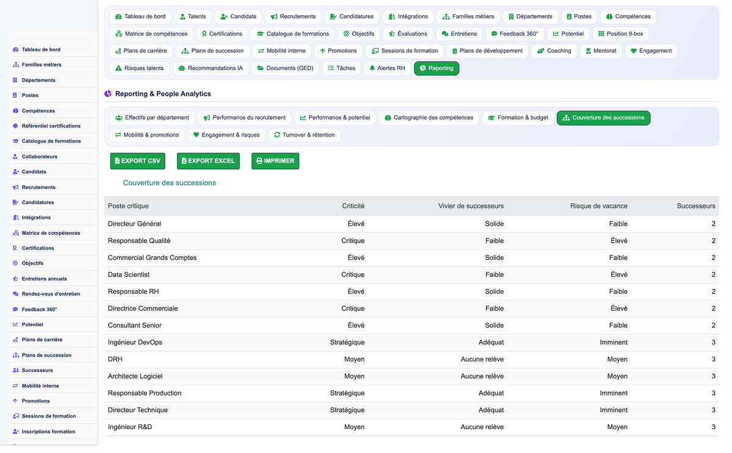
Task: Click the Ingénieur DevOps cell
Action: point(135,343)
